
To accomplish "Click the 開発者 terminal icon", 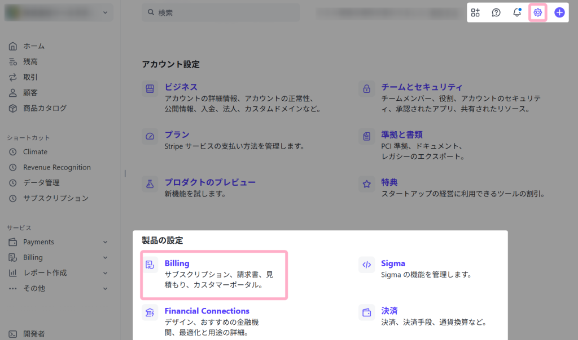I will click(x=13, y=334).
